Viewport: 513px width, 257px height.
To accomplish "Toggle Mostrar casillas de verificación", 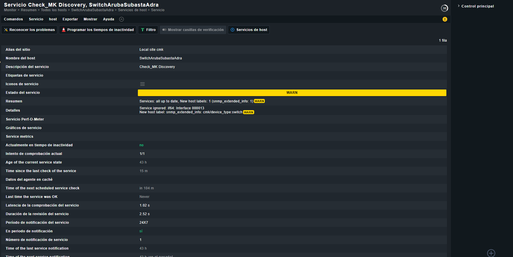I will 193,30.
